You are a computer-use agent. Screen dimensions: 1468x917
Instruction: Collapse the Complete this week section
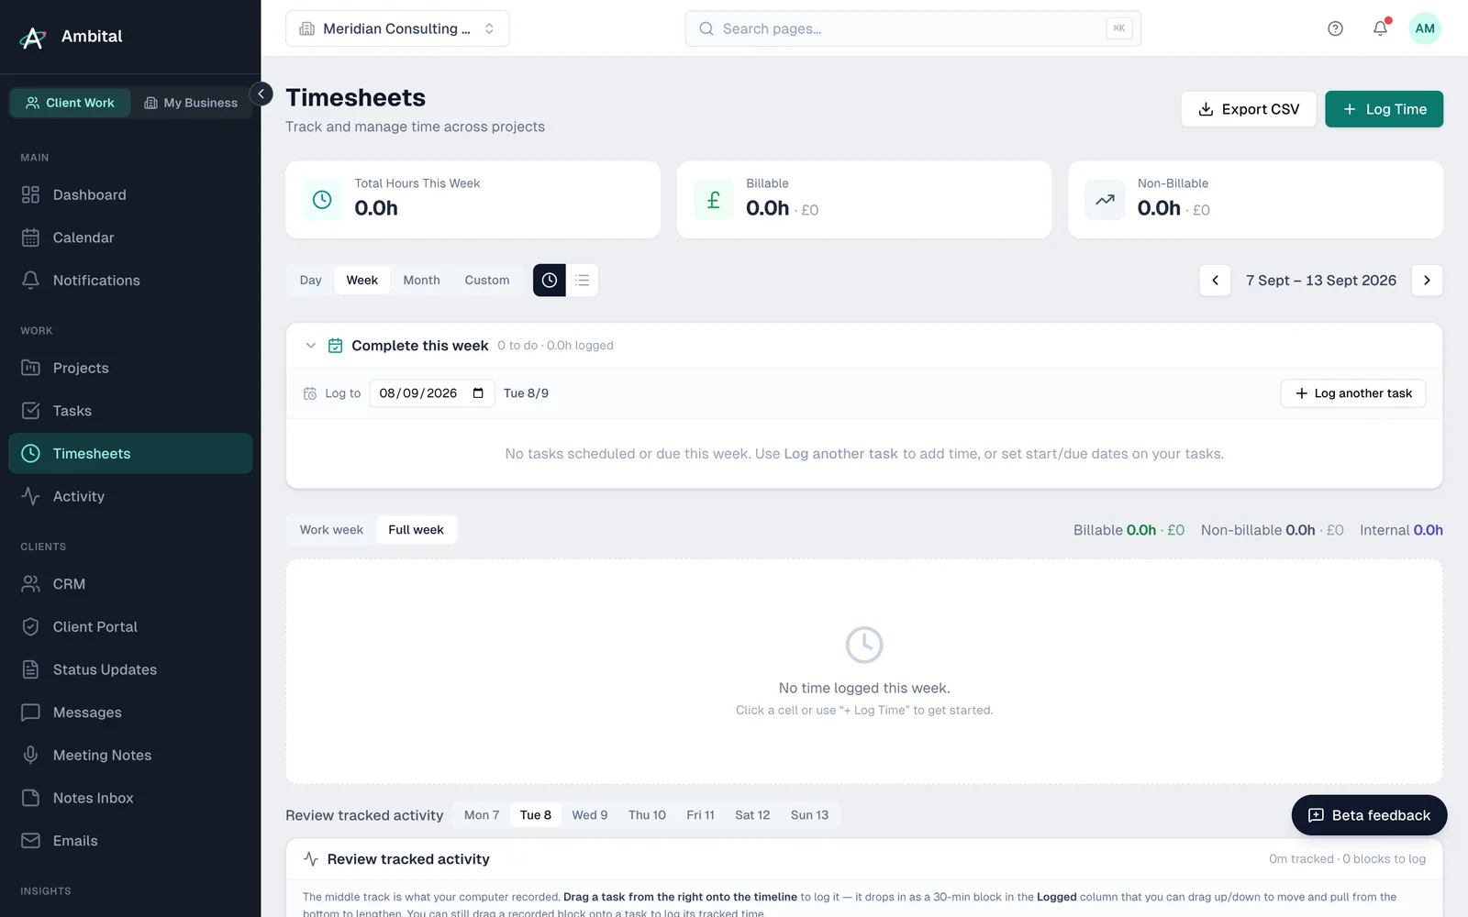point(311,346)
